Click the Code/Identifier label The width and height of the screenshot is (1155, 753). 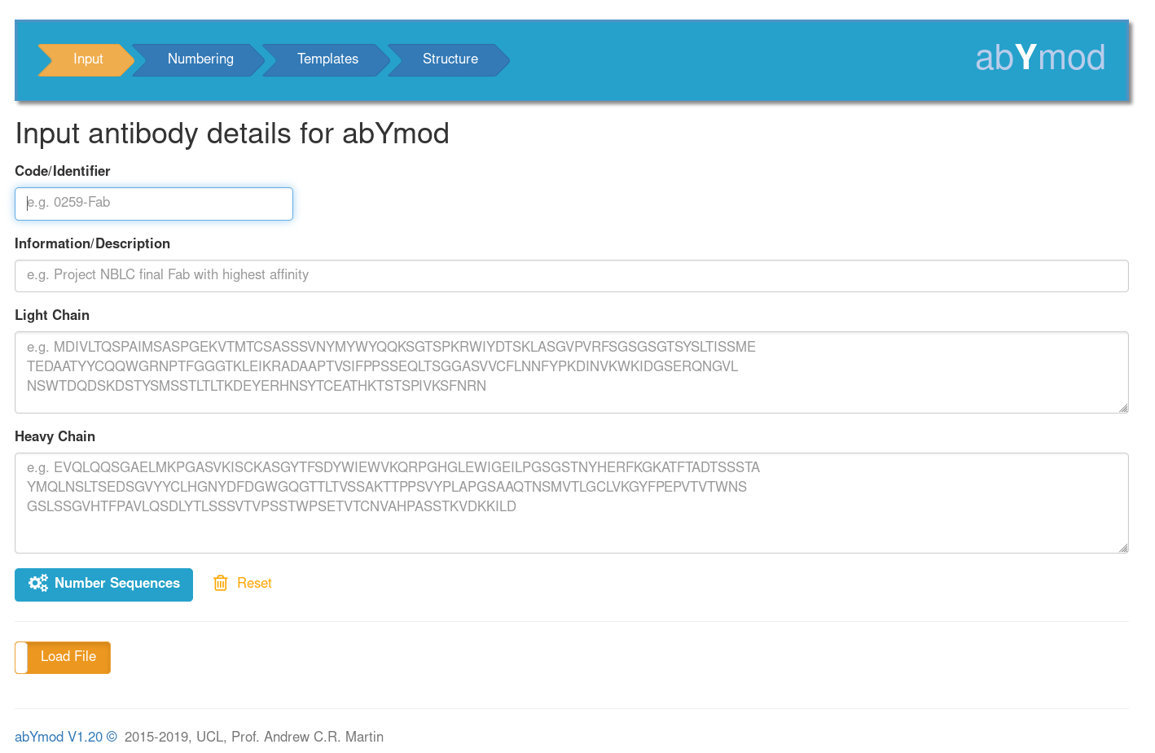(62, 171)
